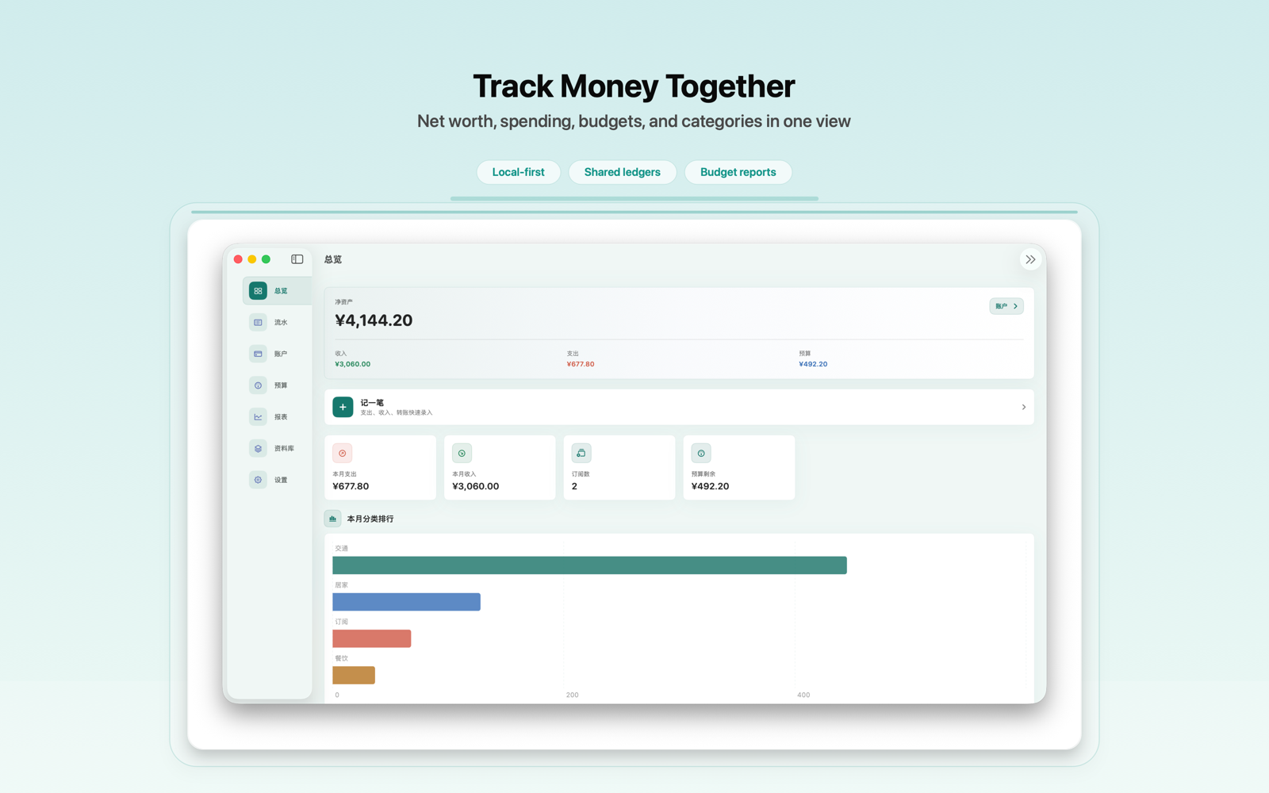Click the chart axis label 200
Screen dimensions: 1269x793
(x=572, y=695)
